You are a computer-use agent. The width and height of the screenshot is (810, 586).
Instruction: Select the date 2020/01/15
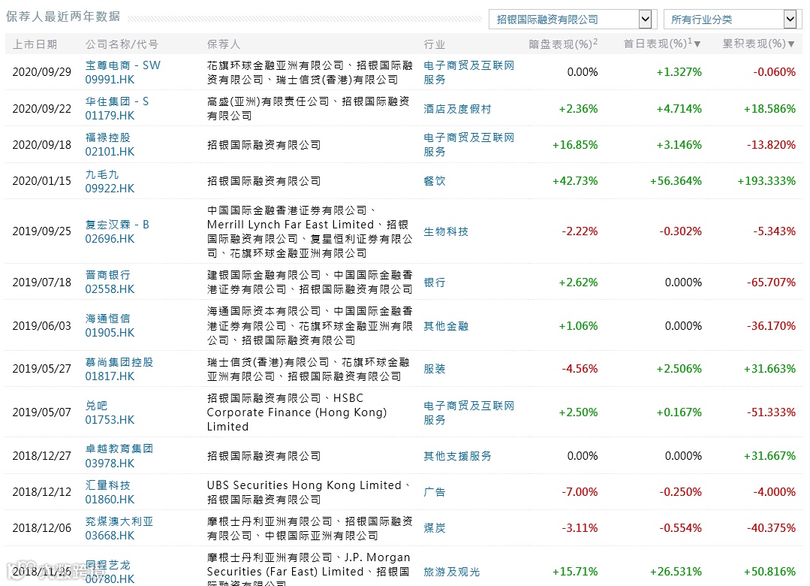pos(42,181)
